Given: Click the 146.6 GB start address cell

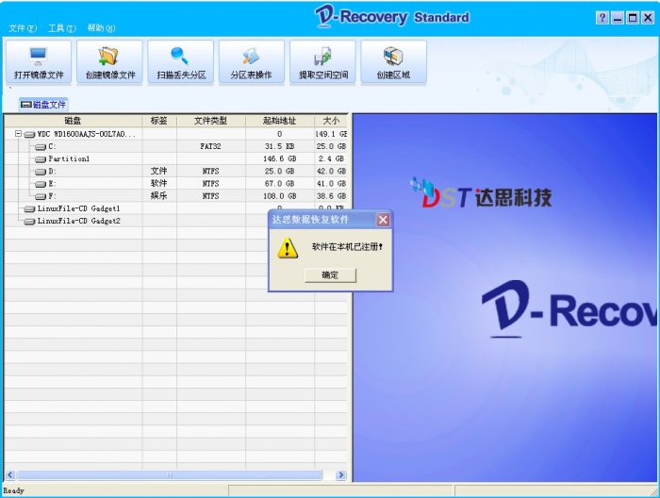Looking at the screenshot, I should [279, 158].
